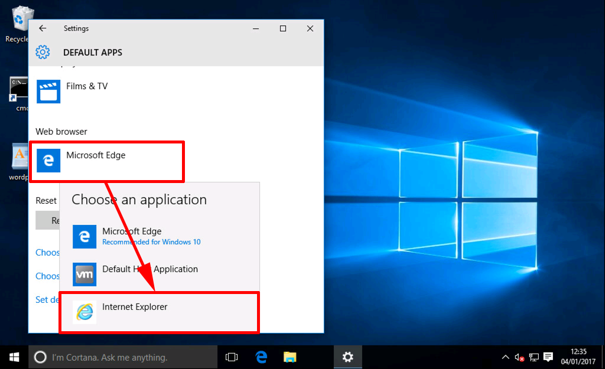Click the Edge icon in the application list
This screenshot has height=369, width=605.
84,236
